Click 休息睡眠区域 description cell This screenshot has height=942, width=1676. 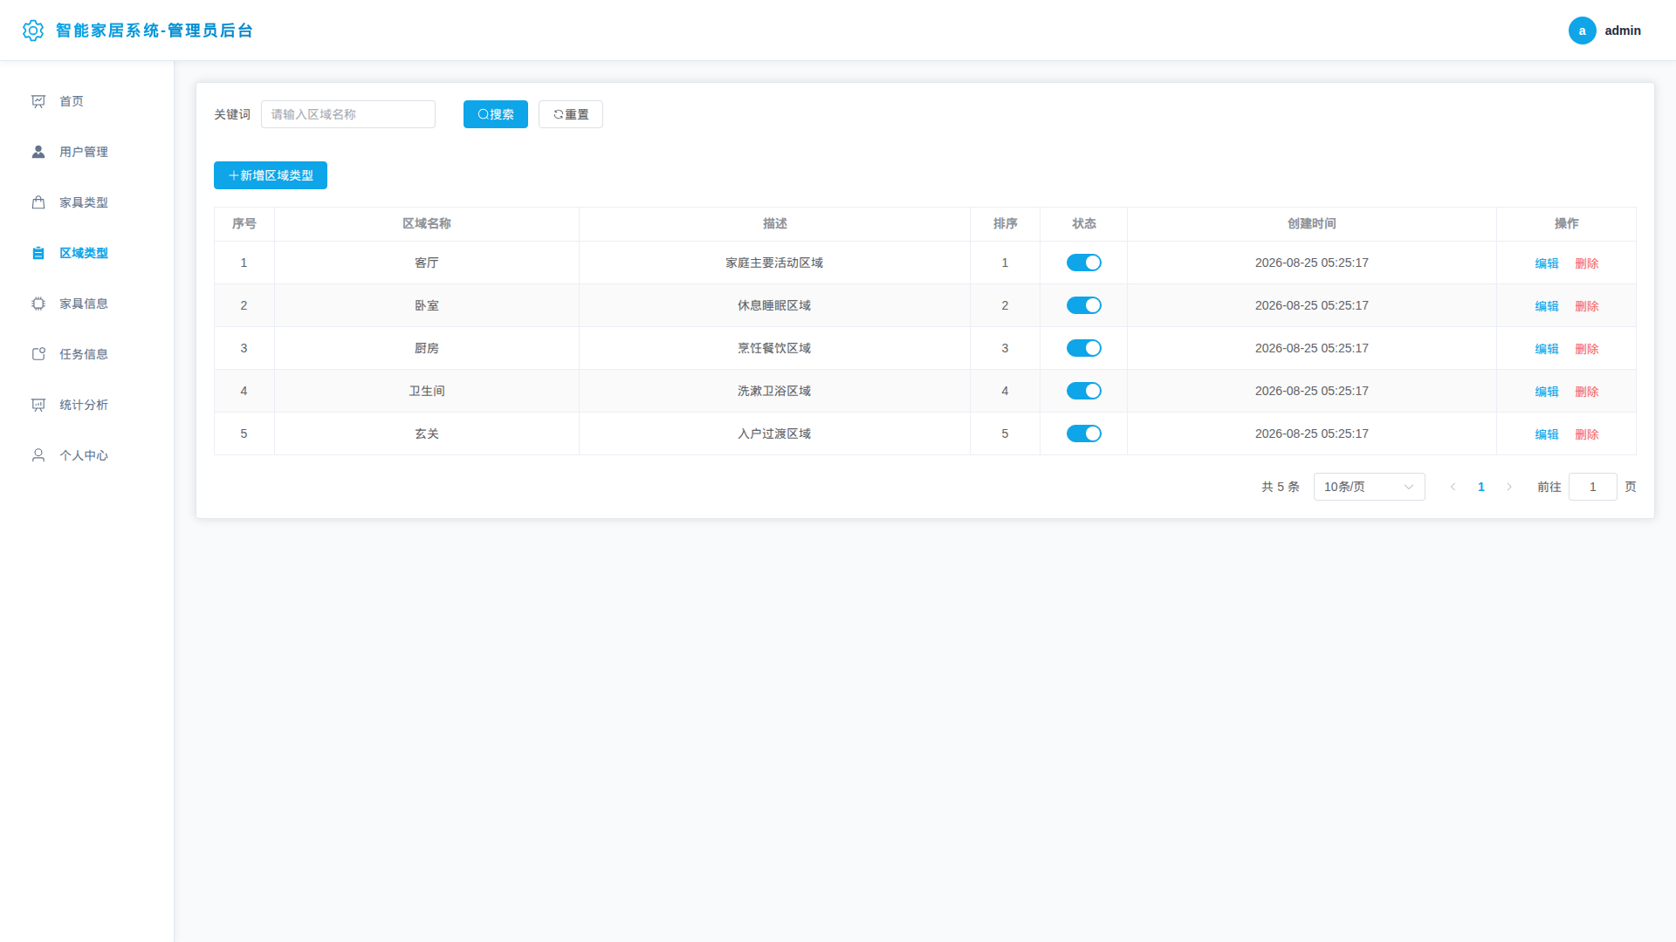pyautogui.click(x=774, y=305)
